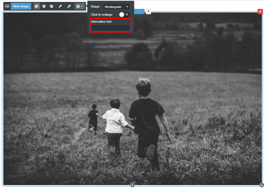Align image to the right

[x=51, y=6]
